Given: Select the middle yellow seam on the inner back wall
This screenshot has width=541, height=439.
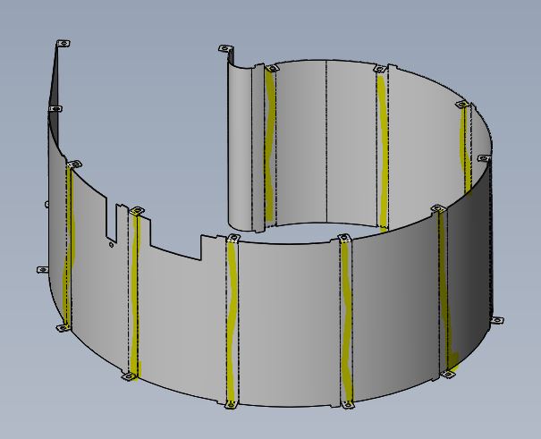Looking at the screenshot, I should point(383,152).
